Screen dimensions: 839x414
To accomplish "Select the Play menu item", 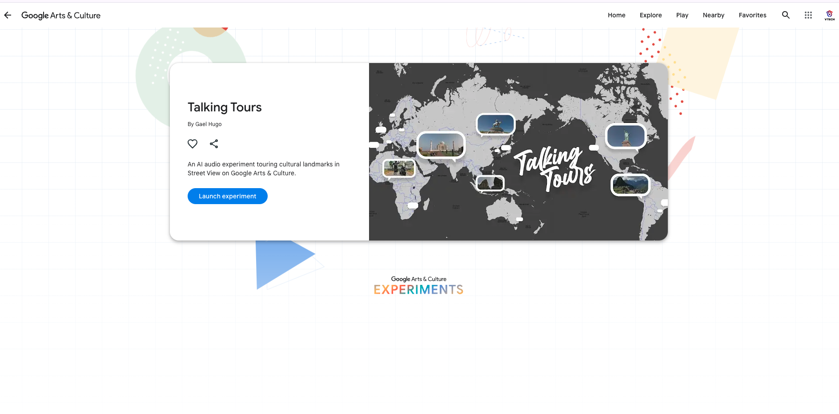I will click(682, 15).
